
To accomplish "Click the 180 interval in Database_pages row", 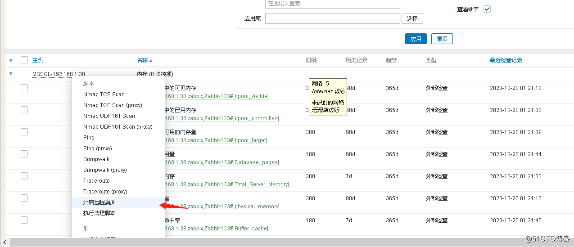I will tap(310, 154).
